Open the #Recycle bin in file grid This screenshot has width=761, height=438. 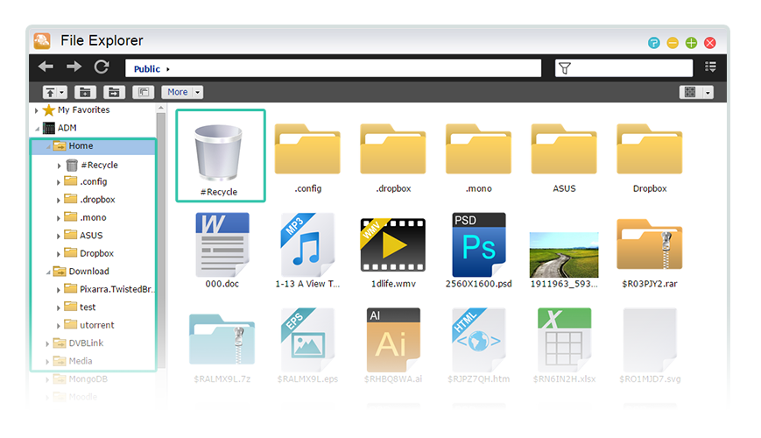tap(220, 154)
